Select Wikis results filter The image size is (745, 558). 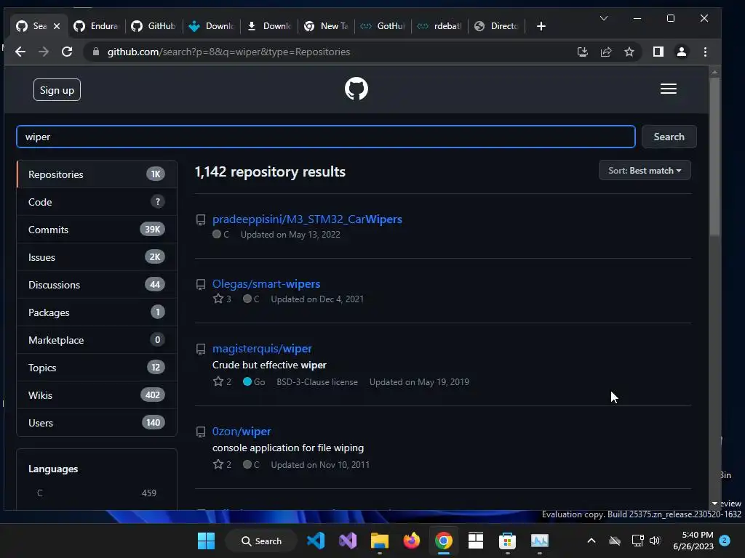97,395
